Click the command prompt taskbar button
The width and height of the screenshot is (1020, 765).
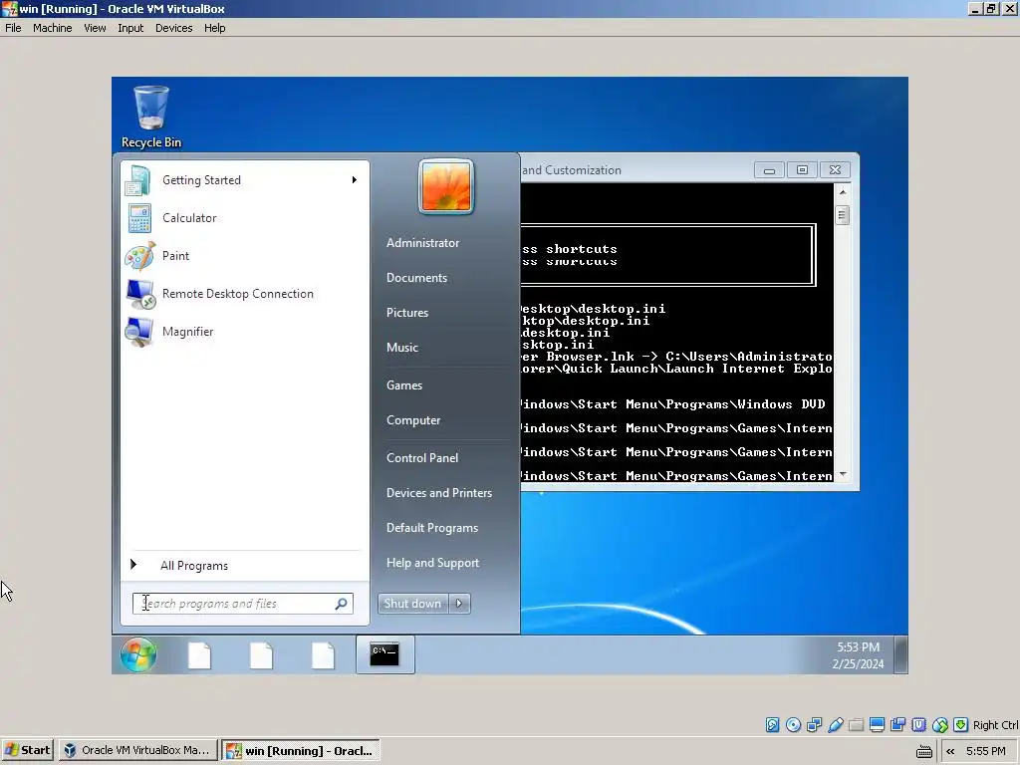pos(384,654)
